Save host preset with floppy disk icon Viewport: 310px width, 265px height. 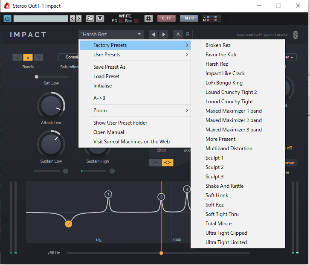coord(100,19)
